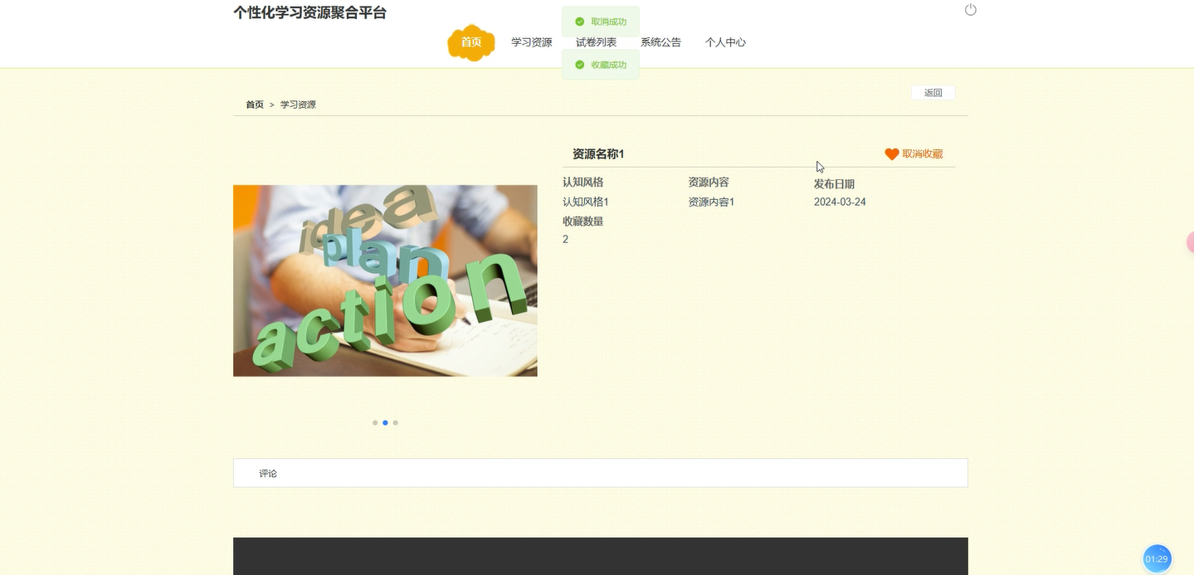This screenshot has height=575, width=1194.
Task: Click the pink floating widget on right edge
Action: tap(1190, 241)
